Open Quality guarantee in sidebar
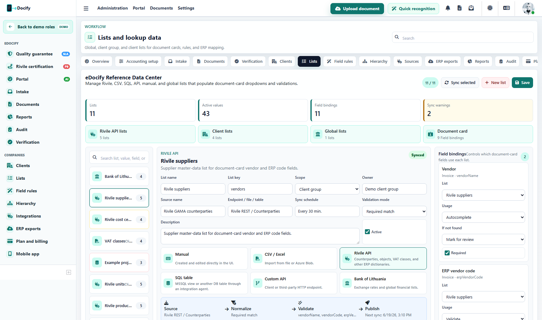 [x=38, y=54]
